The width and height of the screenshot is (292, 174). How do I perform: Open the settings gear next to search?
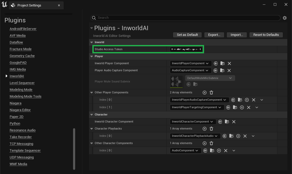285,18
